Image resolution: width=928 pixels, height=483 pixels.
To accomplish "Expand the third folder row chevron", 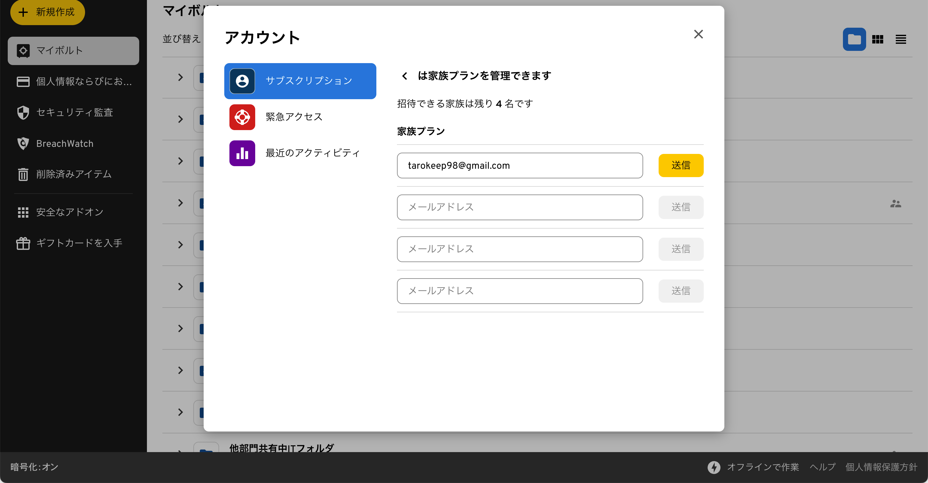I will (180, 161).
